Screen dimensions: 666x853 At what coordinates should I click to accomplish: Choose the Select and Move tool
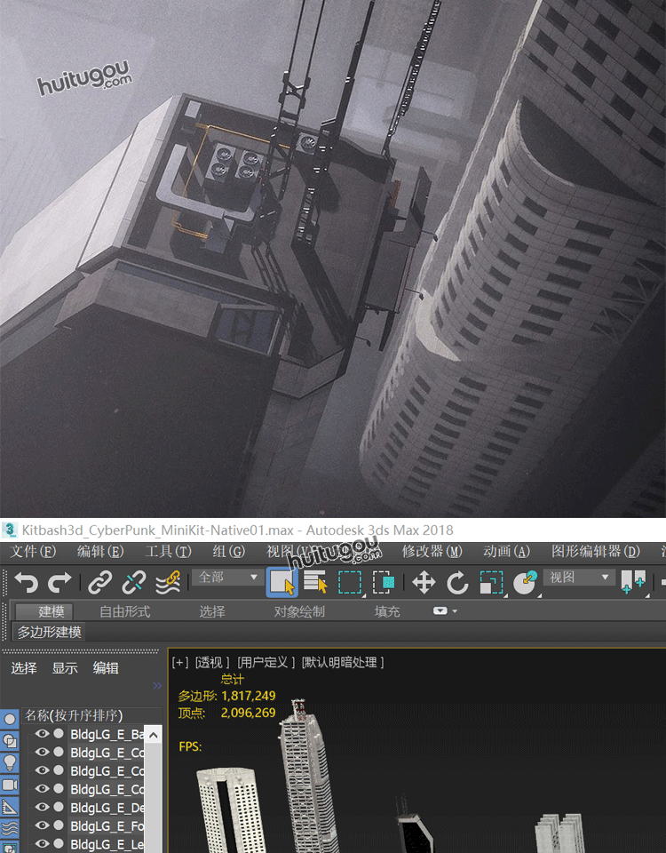tap(424, 583)
